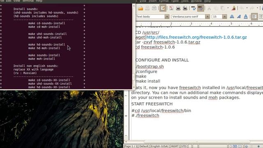Click the Undo arrow icon

(x=242, y=8)
